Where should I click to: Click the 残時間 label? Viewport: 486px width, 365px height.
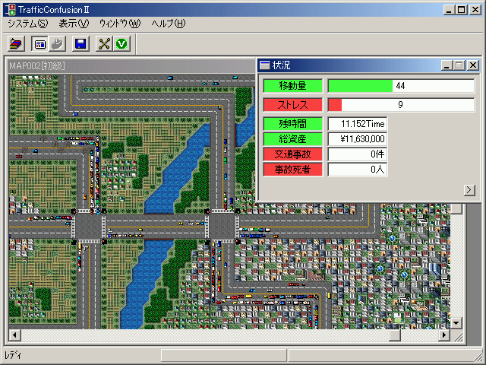pyautogui.click(x=292, y=124)
